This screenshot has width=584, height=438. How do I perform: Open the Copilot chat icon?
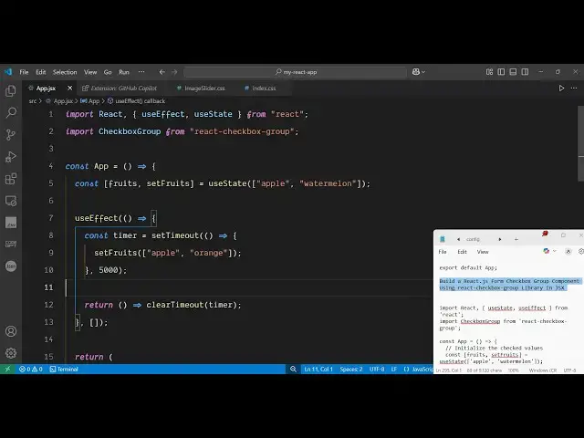(x=416, y=72)
